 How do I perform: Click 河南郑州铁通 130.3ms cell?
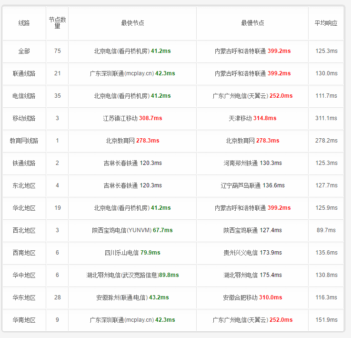point(252,163)
